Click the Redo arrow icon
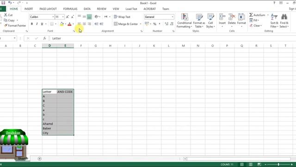Viewport: 296px width, 167px height. (x=19, y=3)
